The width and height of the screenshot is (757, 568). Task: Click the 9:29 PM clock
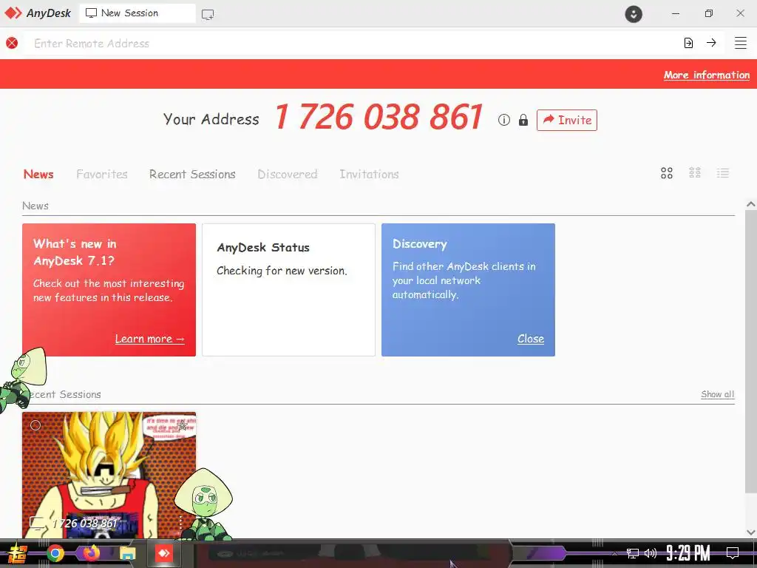[x=688, y=553]
